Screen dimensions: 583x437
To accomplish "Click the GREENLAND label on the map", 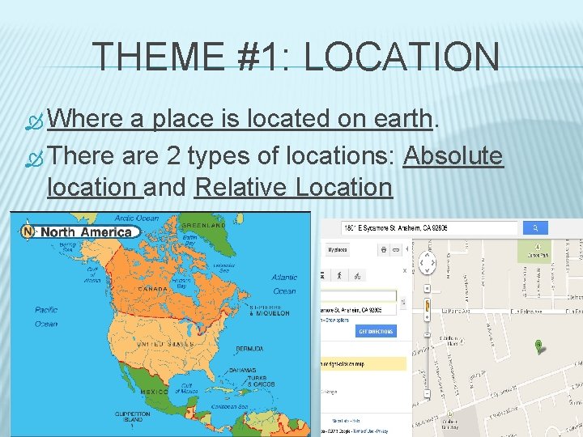I will pos(203,225).
